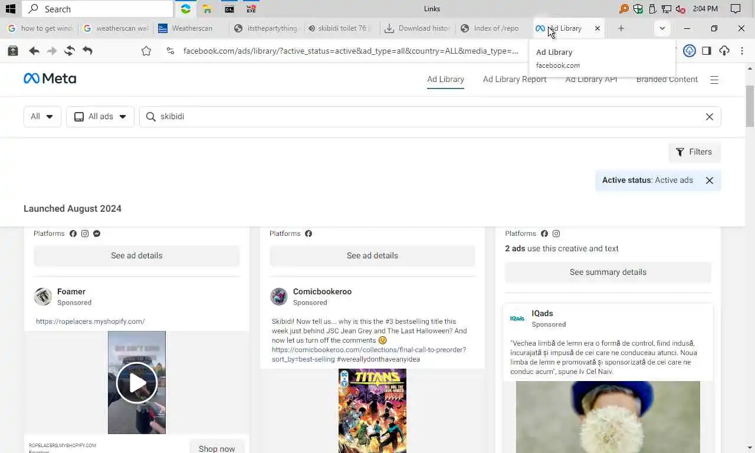See ad details for Foamer ad
This screenshot has width=755, height=453.
coord(137,256)
